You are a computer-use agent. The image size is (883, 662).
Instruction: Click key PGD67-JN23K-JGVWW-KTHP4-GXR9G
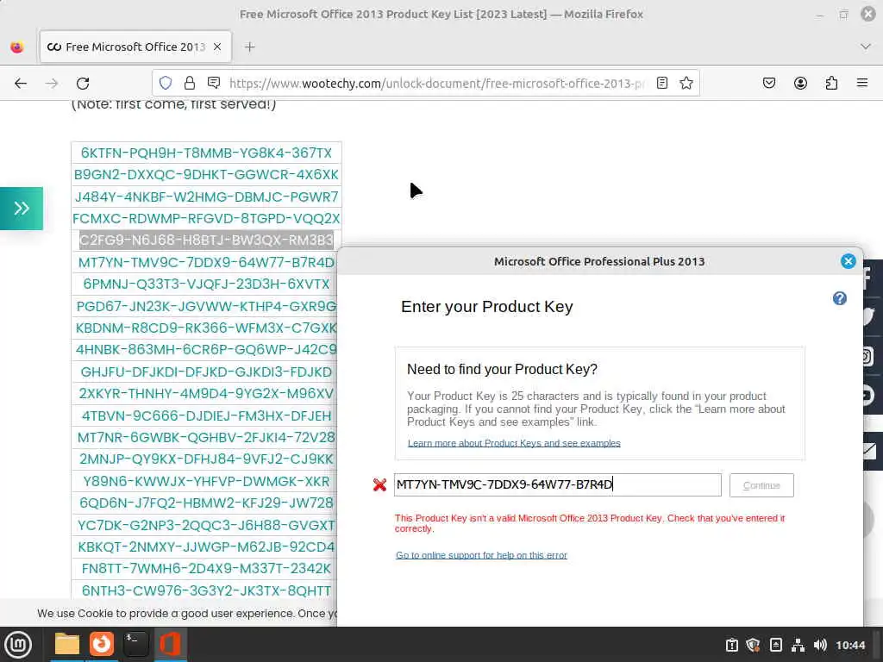pos(206,306)
